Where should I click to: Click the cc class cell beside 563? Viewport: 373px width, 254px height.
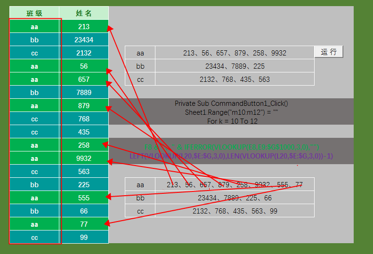34,172
